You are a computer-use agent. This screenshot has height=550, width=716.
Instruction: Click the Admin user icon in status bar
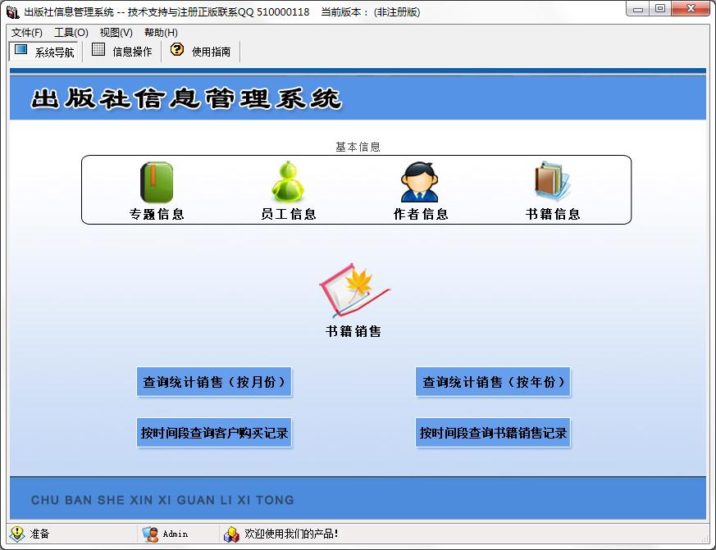150,534
